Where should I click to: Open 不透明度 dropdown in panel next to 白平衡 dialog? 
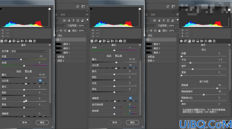point(87,26)
